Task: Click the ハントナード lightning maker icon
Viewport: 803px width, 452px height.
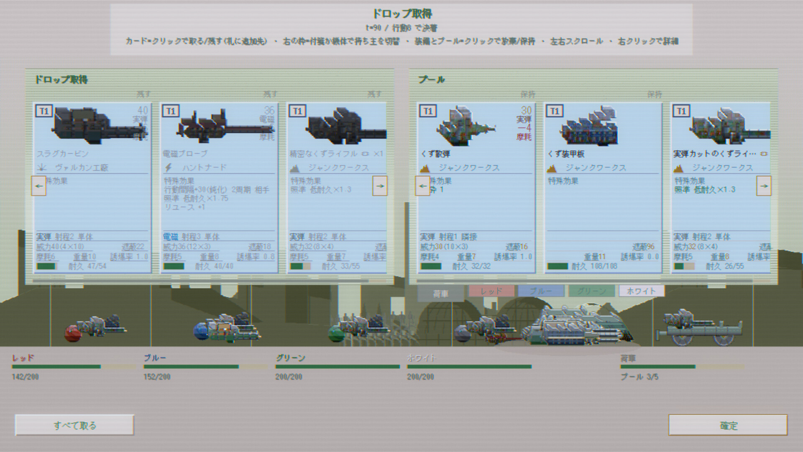Action: pos(169,167)
